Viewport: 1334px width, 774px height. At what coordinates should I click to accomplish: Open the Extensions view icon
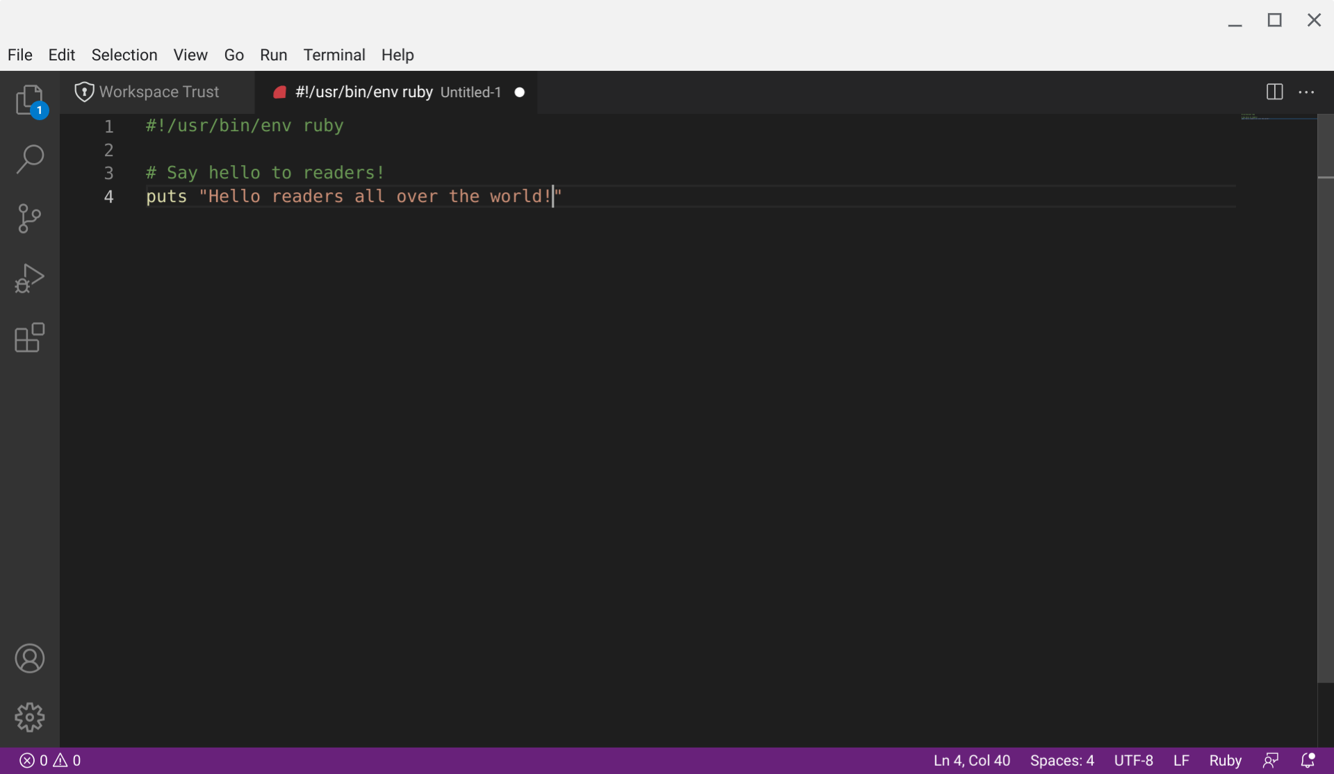click(29, 338)
